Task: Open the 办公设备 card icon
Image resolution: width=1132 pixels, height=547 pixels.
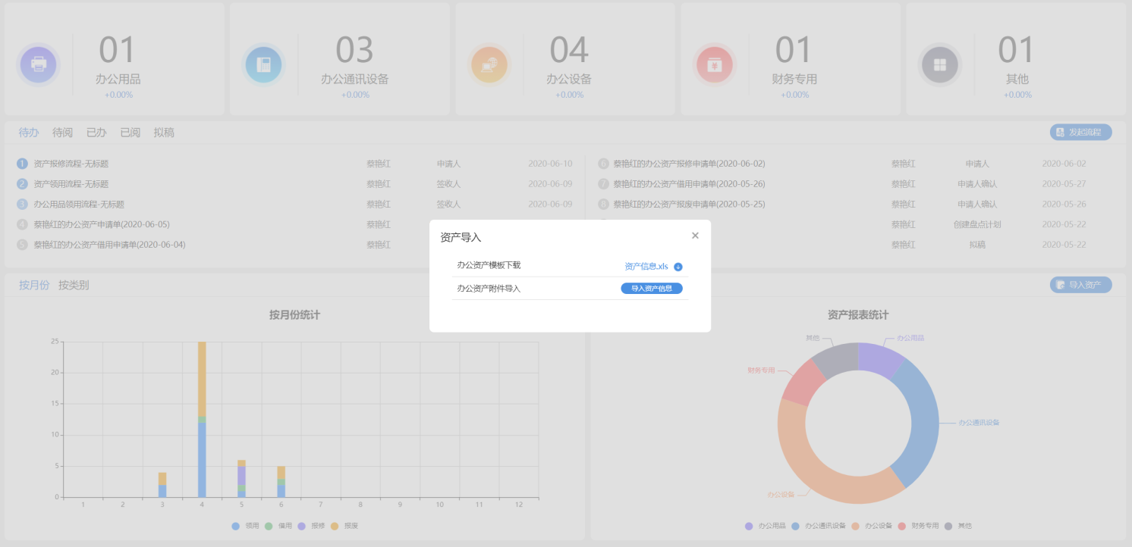Action: [x=489, y=64]
